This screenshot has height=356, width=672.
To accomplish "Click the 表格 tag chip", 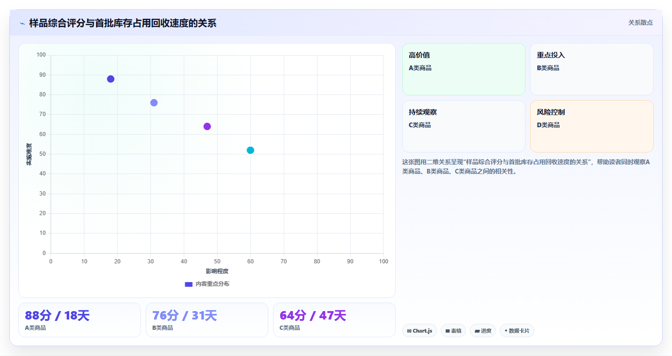I will (453, 331).
